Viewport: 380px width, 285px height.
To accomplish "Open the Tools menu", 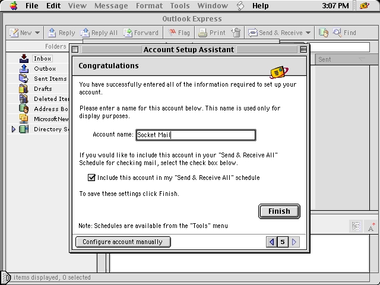I will (x=180, y=5).
